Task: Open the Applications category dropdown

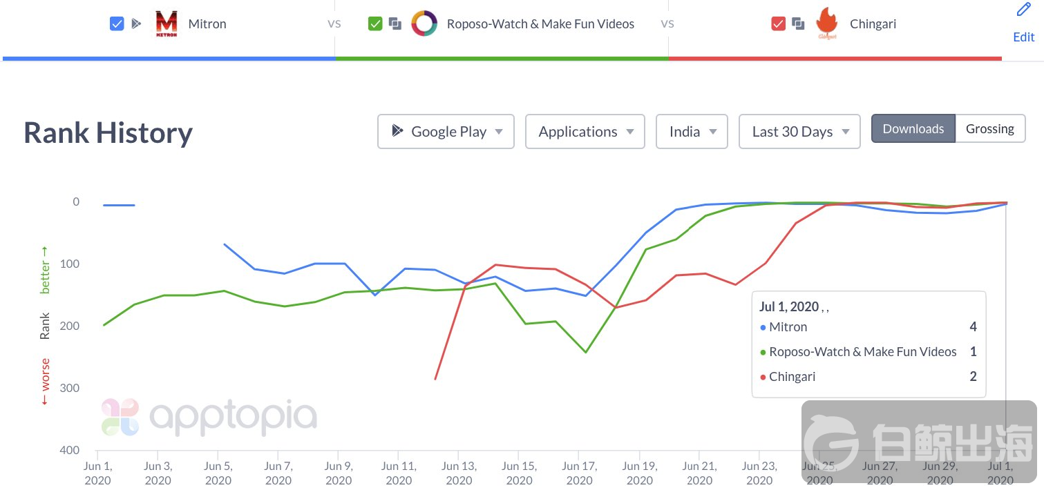Action: pos(585,132)
